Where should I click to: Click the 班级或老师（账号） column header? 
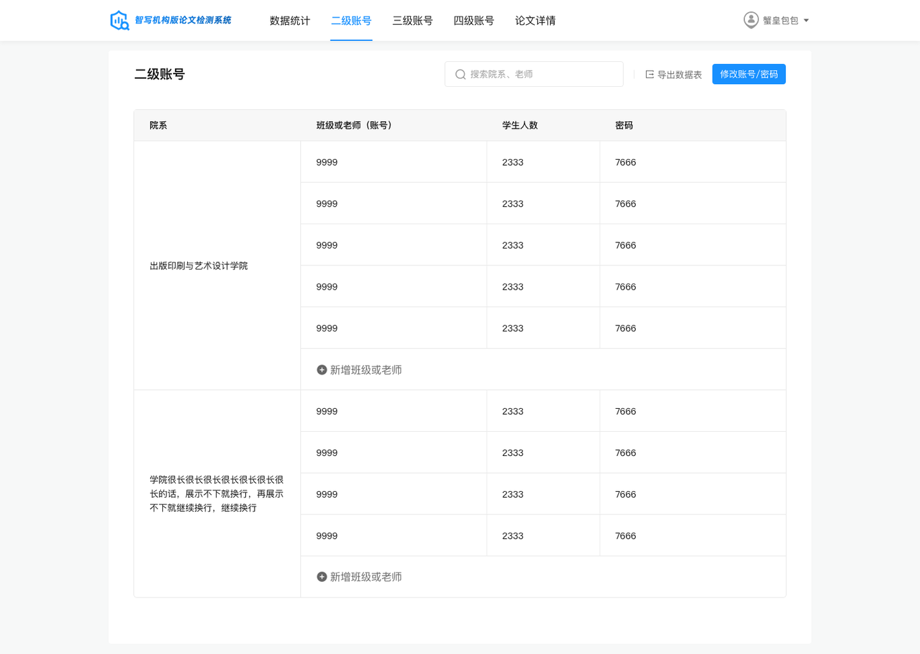(x=356, y=125)
